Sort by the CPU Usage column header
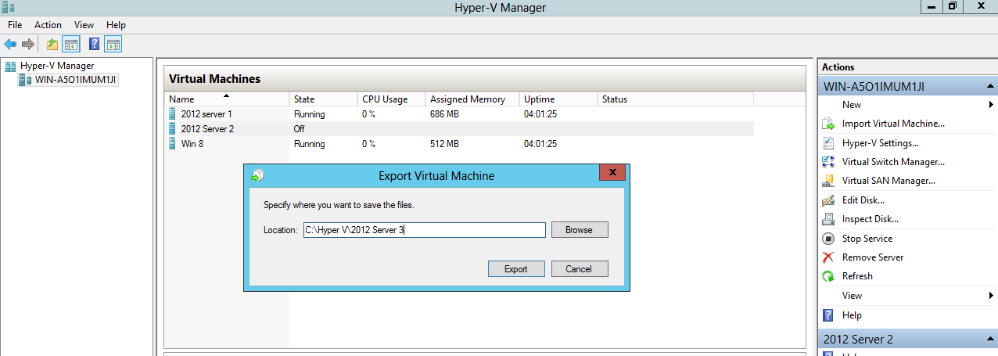This screenshot has height=356, width=998. pos(392,99)
